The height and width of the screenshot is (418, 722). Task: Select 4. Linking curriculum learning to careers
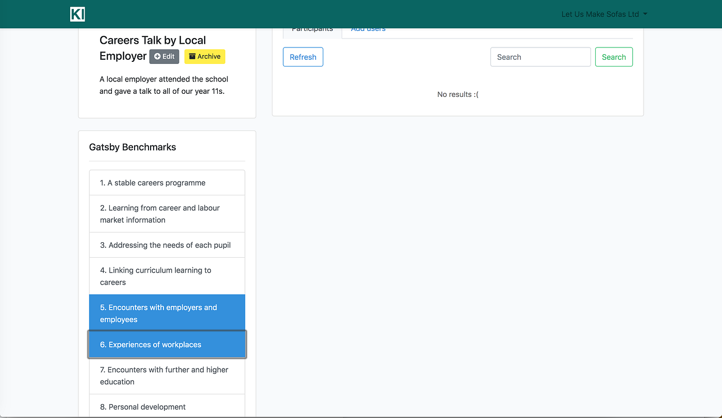click(167, 276)
